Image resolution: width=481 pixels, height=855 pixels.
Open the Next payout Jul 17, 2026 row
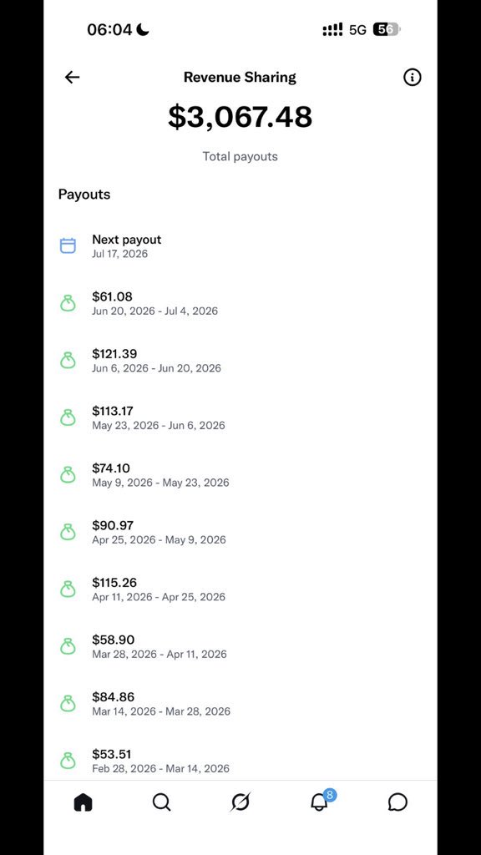(240, 246)
